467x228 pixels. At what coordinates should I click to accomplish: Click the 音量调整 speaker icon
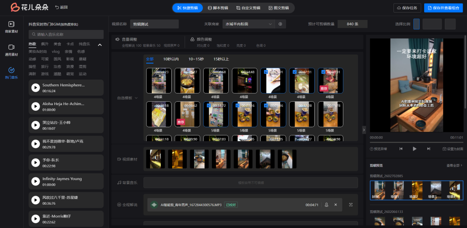[x=117, y=39]
